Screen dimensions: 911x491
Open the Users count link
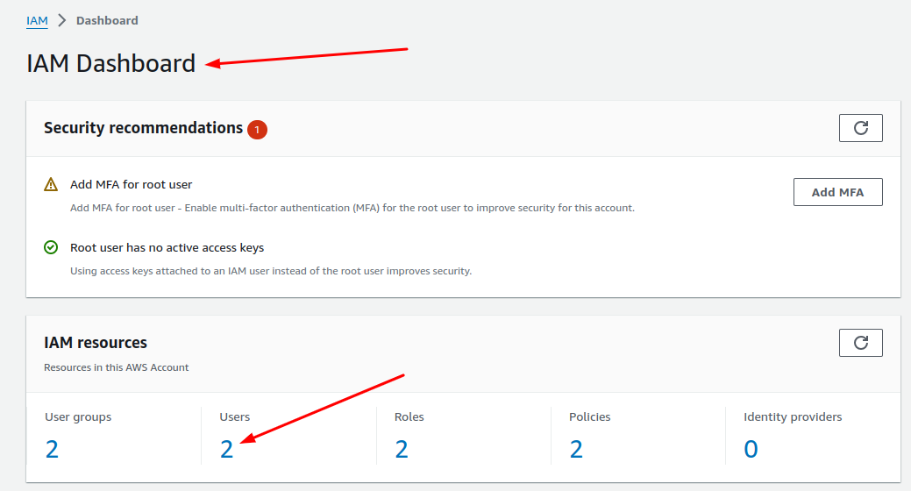coord(226,449)
